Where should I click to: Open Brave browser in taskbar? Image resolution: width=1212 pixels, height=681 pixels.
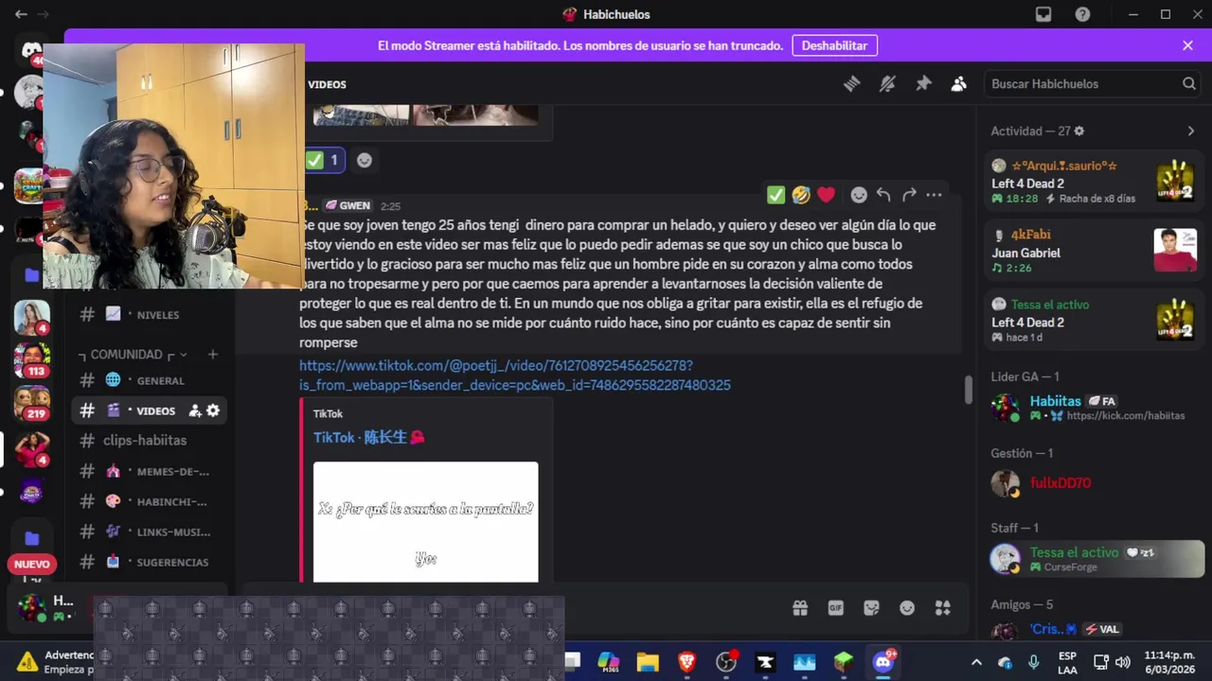(686, 662)
